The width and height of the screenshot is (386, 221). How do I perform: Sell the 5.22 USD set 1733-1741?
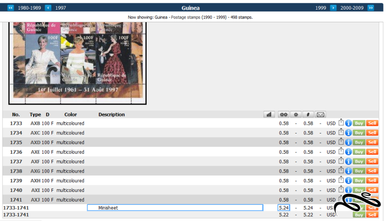click(372, 215)
